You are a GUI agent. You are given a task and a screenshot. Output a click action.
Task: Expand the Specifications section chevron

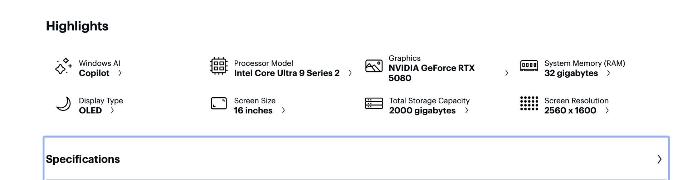(x=659, y=159)
